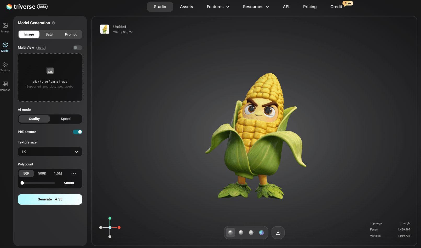The height and width of the screenshot is (248, 421).
Task: Open the Texture sidebar tool
Action: point(5,67)
